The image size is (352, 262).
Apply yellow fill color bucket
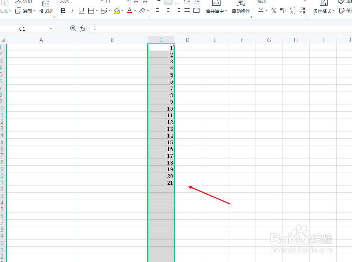coord(117,11)
